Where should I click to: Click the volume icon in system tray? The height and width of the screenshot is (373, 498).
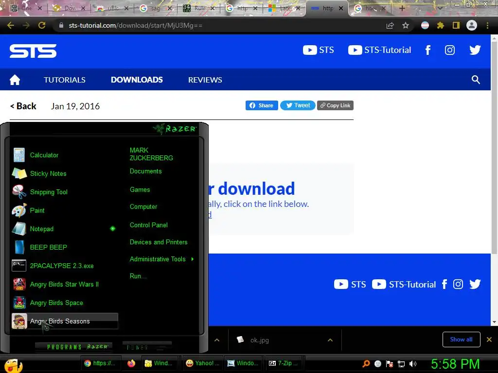click(413, 364)
